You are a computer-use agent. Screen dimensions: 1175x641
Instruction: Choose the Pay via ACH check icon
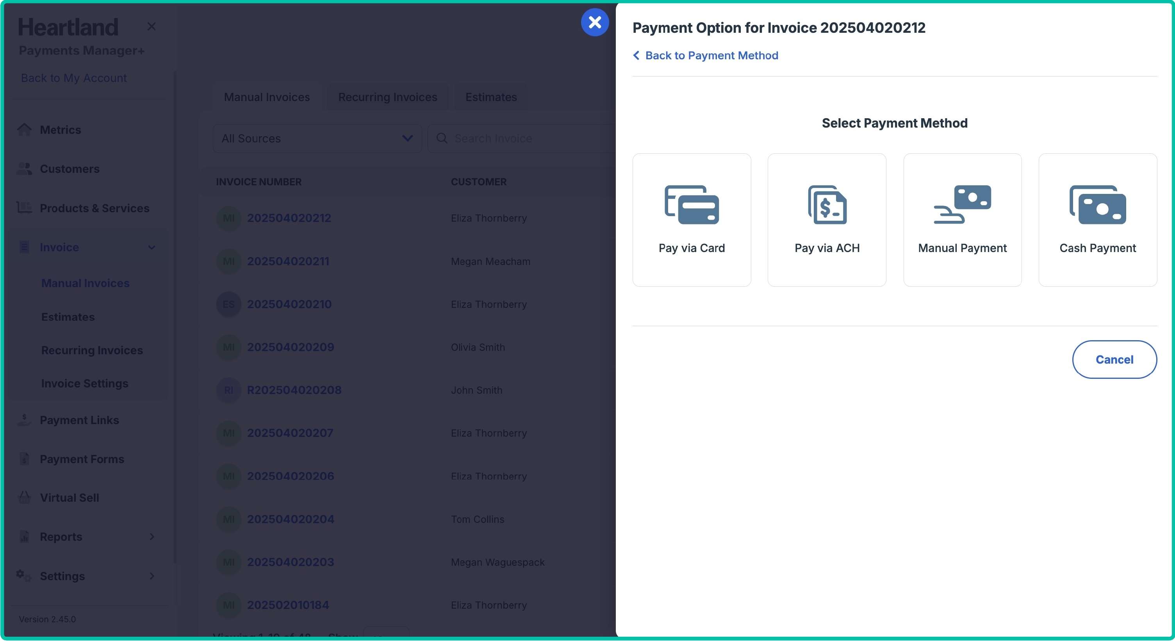[x=827, y=204]
